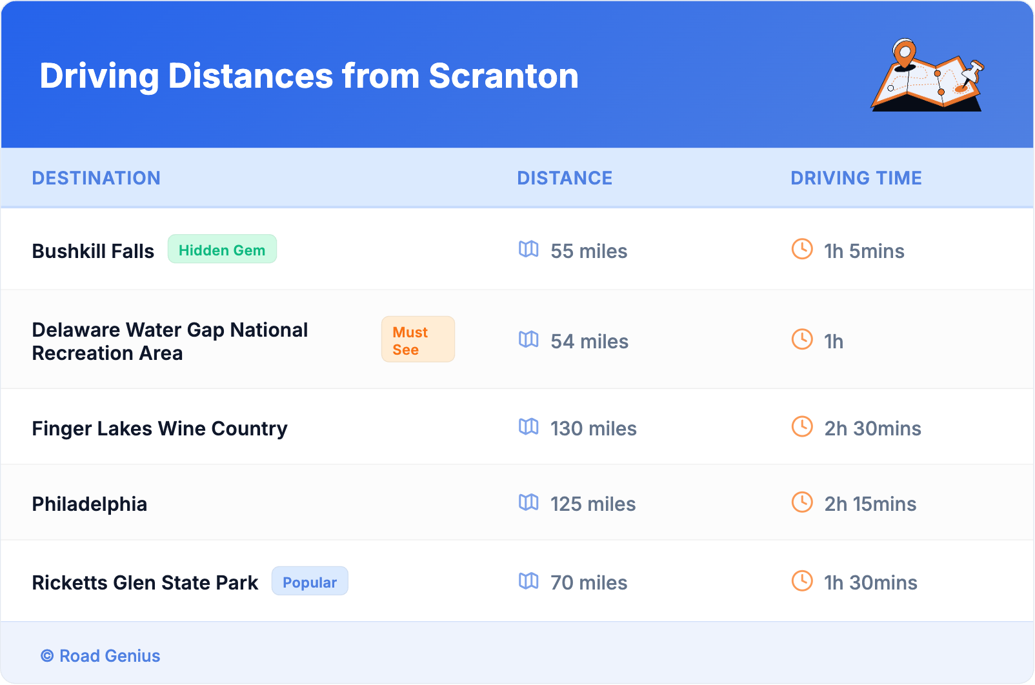Viewport: 1035px width, 685px height.
Task: Sort by the Driving Time column header
Action: (856, 178)
